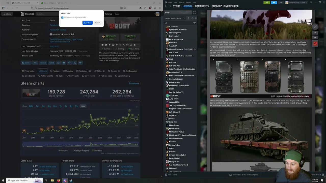Confirm with the Close tabs button
The image size is (326, 183).
87,23
